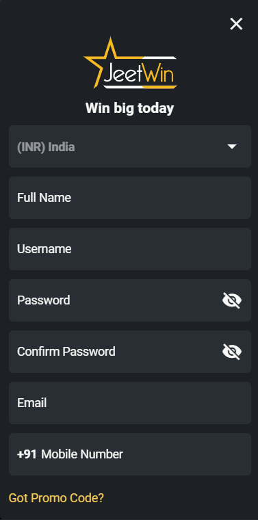Focus the Full Name input field
The height and width of the screenshot is (520, 258).
tap(130, 198)
